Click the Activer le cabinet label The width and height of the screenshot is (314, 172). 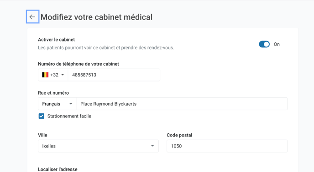point(57,40)
